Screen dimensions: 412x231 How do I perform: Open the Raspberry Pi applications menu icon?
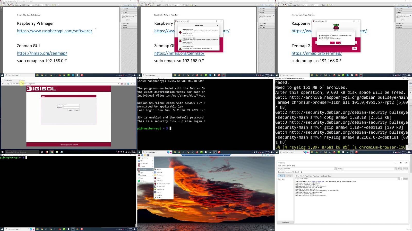pos(139,155)
